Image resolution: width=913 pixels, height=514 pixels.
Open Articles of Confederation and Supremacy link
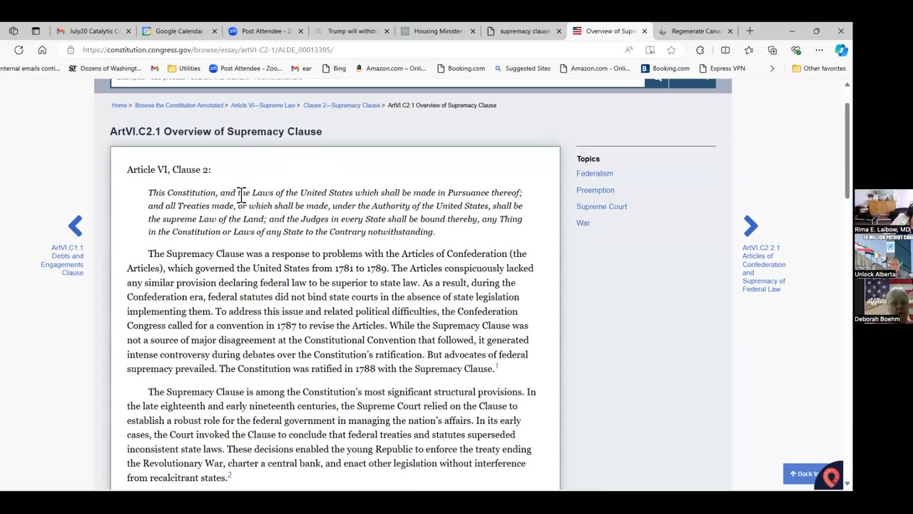(x=764, y=268)
